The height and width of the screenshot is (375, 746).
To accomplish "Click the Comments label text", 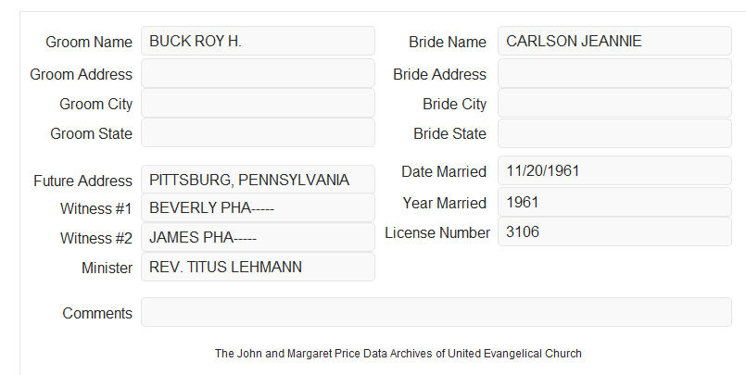I will (97, 313).
